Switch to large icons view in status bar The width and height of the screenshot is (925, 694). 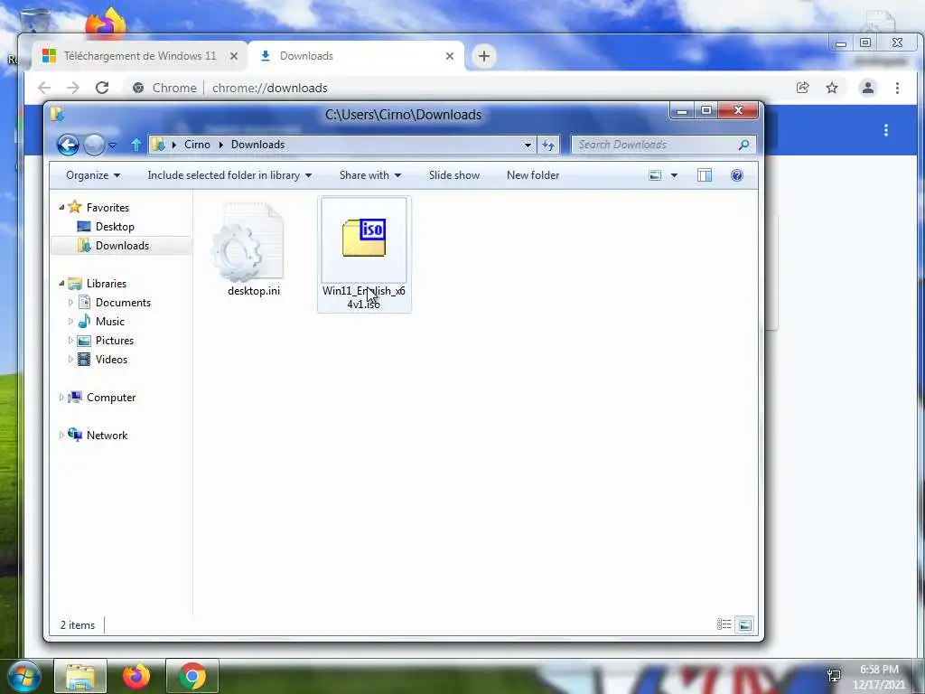(x=745, y=624)
